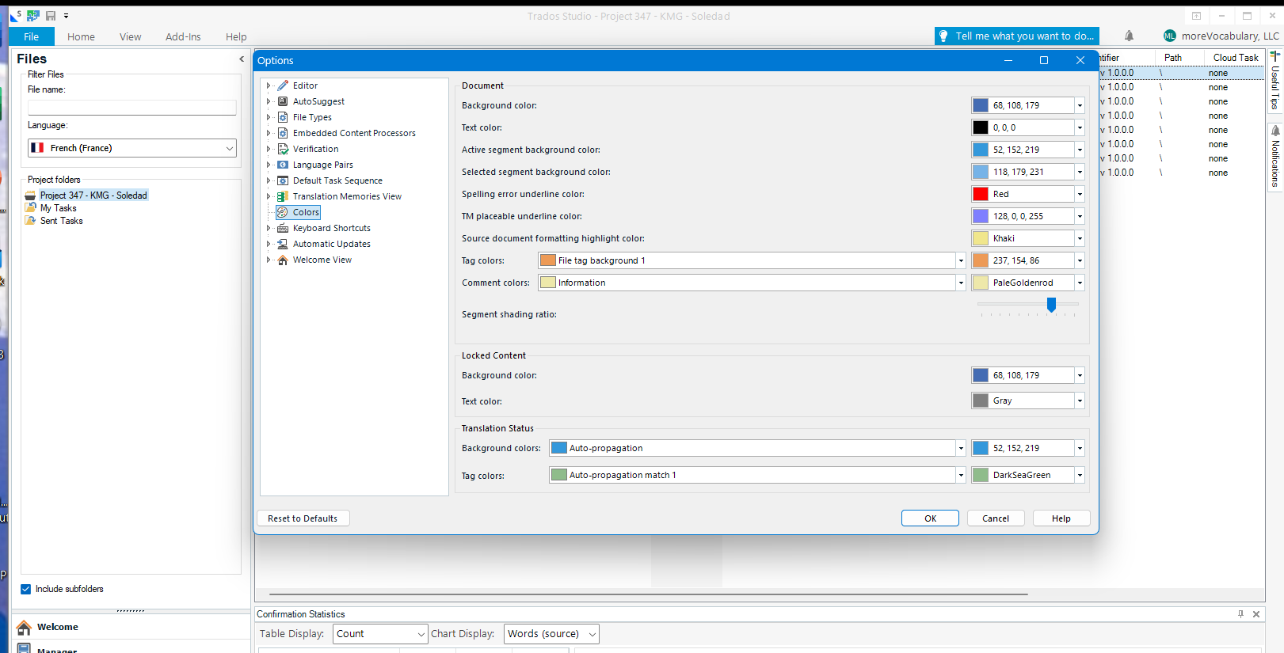Open the Chart Display Words (source) dropdown
This screenshot has width=1284, height=653.
click(x=592, y=634)
